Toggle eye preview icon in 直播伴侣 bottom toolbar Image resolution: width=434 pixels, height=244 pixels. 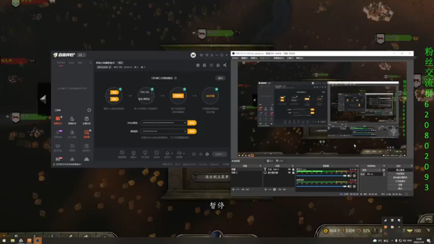[x=201, y=154]
